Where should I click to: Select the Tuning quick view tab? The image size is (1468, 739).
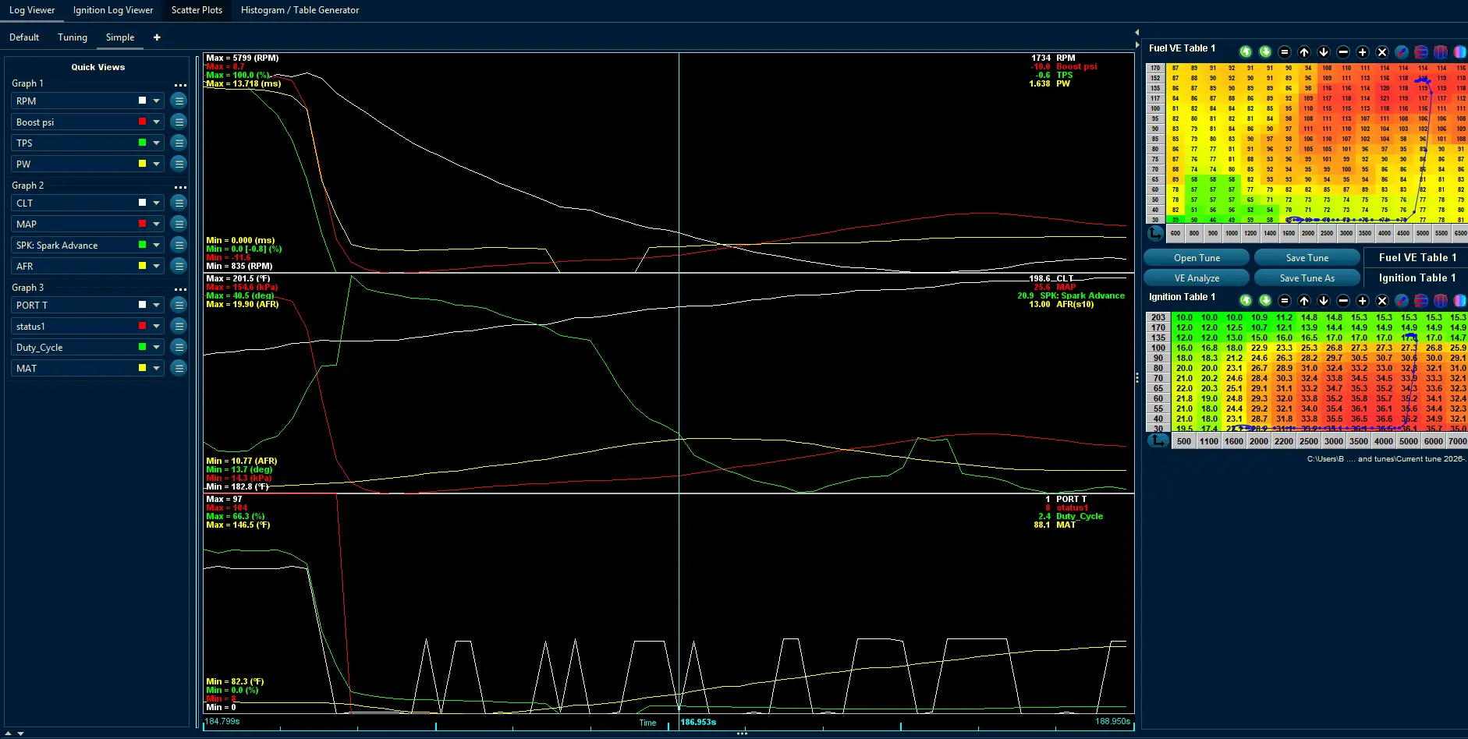(73, 37)
